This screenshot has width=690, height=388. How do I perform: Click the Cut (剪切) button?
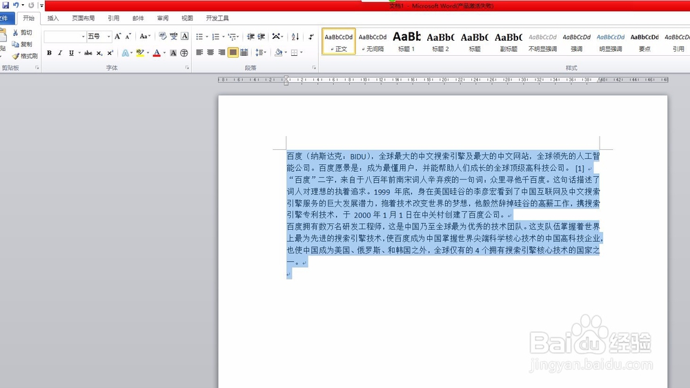click(22, 32)
